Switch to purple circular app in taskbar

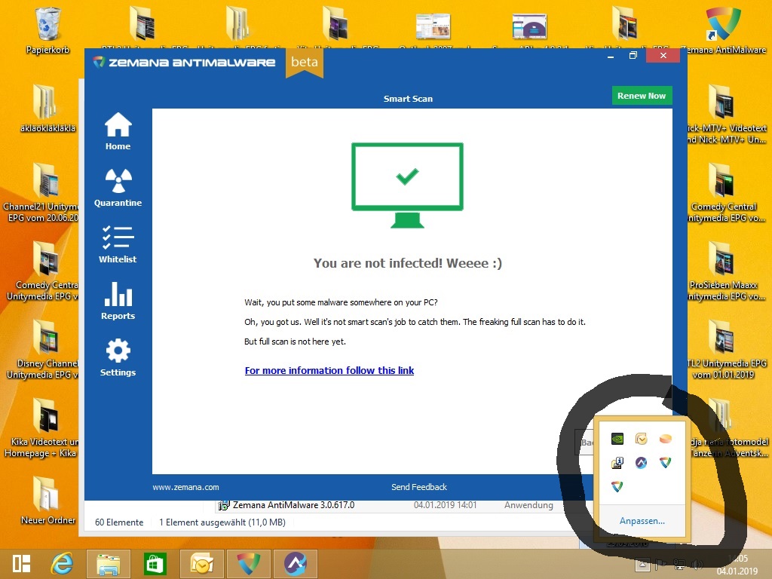(x=295, y=564)
